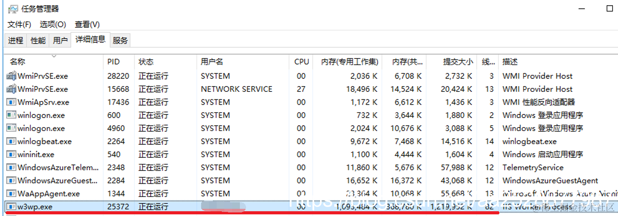The height and width of the screenshot is (216, 618).
Task: Maximize the Task Manager window
Action: tap(610, 8)
